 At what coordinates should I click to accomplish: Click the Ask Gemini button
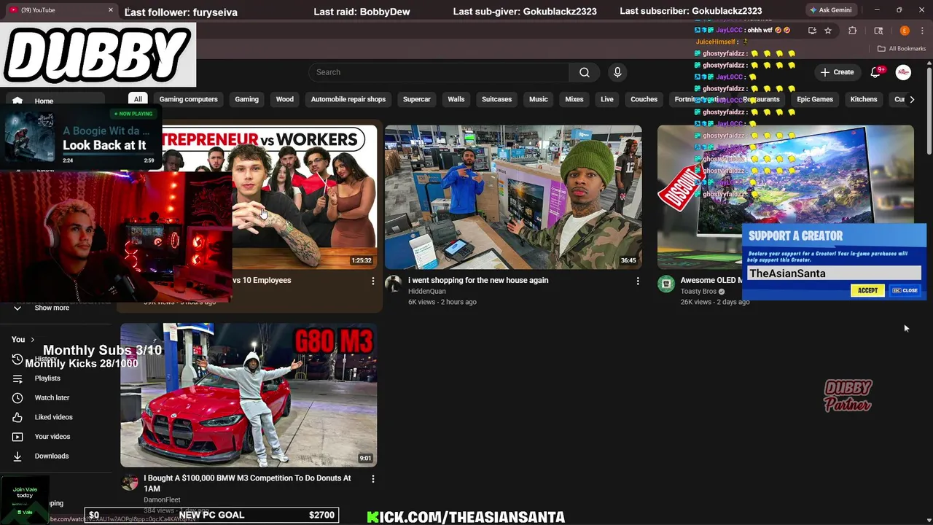point(830,10)
